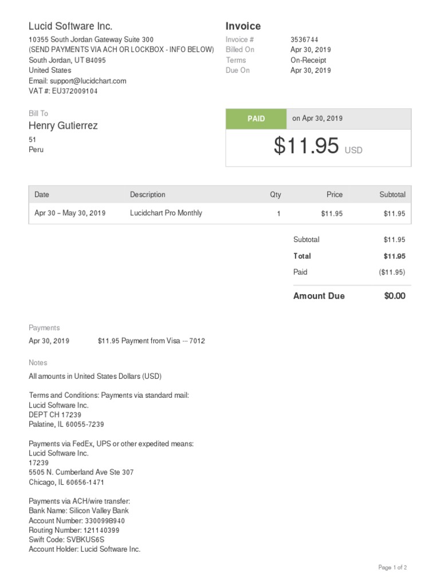The image size is (440, 586).
Task: Click the Invoice heading
Action: pos(243,26)
